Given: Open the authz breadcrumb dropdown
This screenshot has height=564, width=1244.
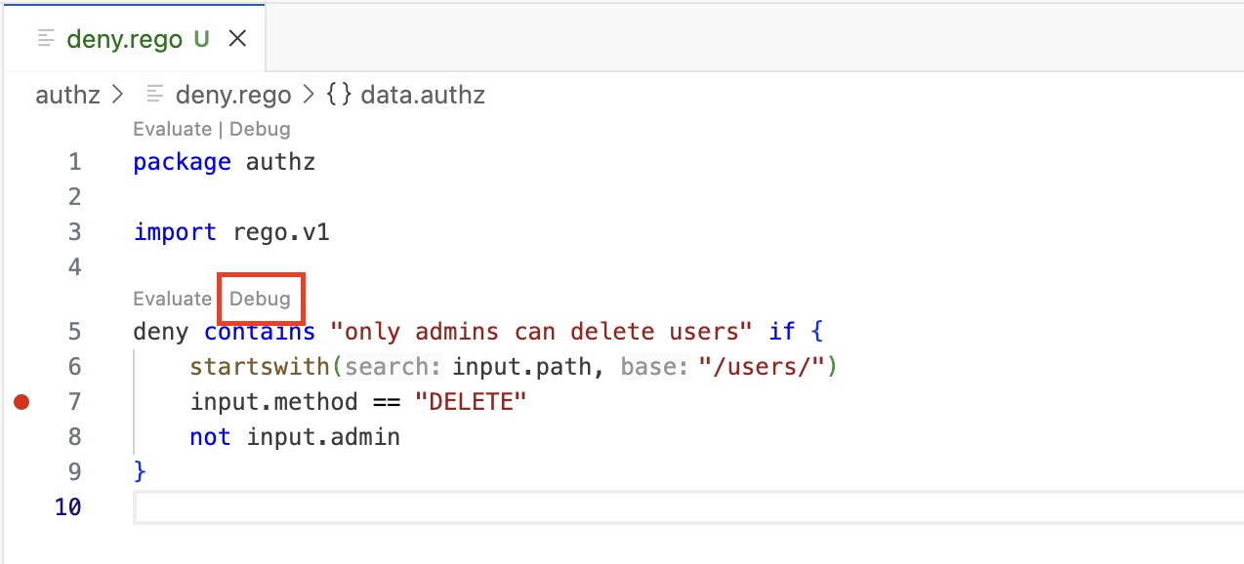Looking at the screenshot, I should [67, 95].
